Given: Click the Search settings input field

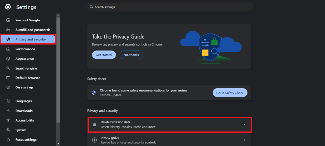Looking at the screenshot, I should click(x=170, y=7).
